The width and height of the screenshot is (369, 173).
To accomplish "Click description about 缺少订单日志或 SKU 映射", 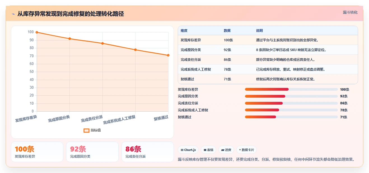I will 291,50.
